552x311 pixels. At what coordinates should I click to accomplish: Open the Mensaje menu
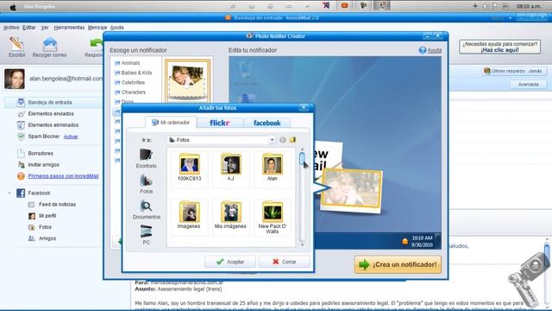[97, 28]
